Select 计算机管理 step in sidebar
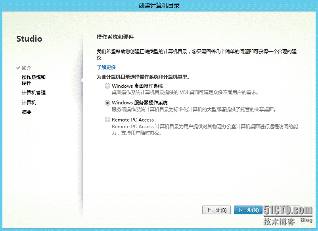 [x=34, y=93]
